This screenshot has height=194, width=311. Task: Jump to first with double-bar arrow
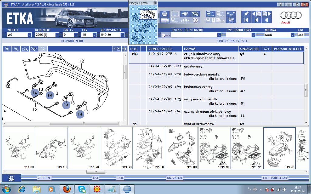pyautogui.click(x=246, y=20)
